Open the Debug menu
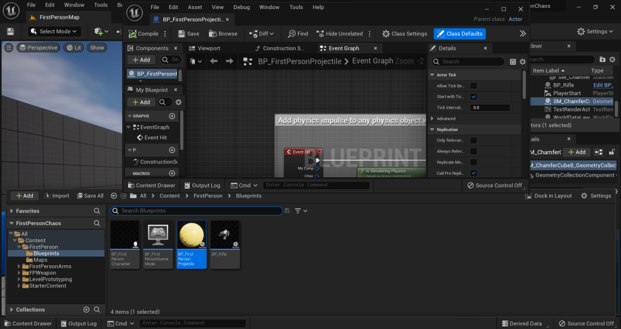This screenshot has height=329, width=621. tap(241, 7)
